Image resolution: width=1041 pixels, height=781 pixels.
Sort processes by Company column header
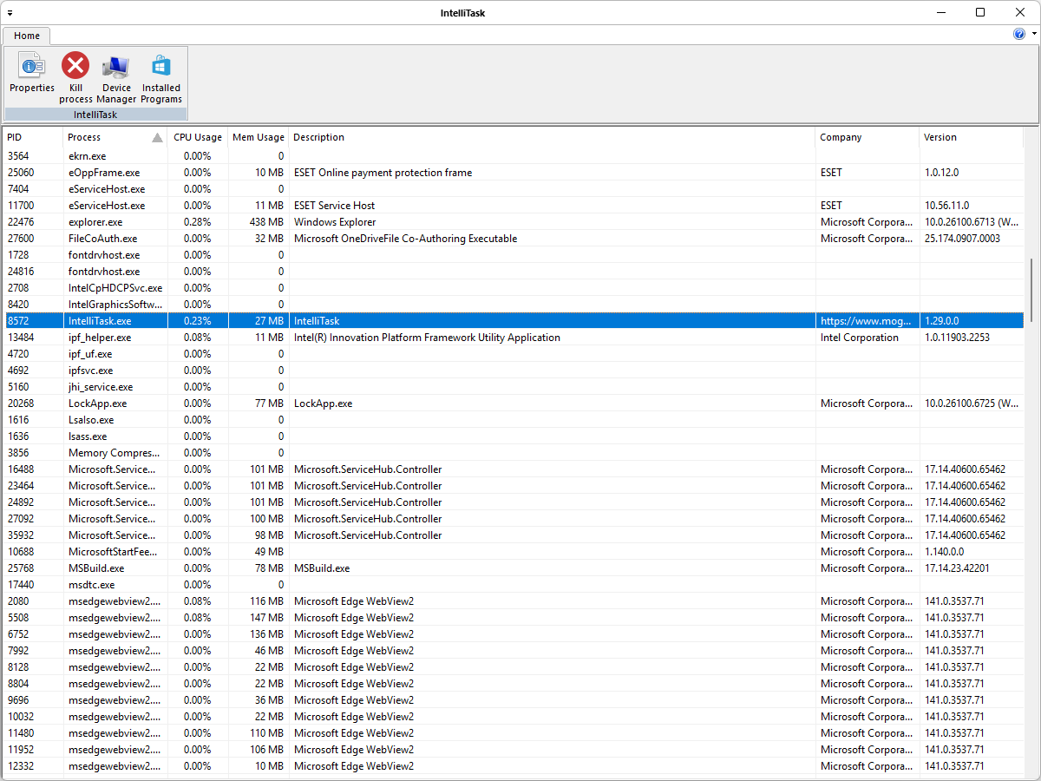point(866,137)
